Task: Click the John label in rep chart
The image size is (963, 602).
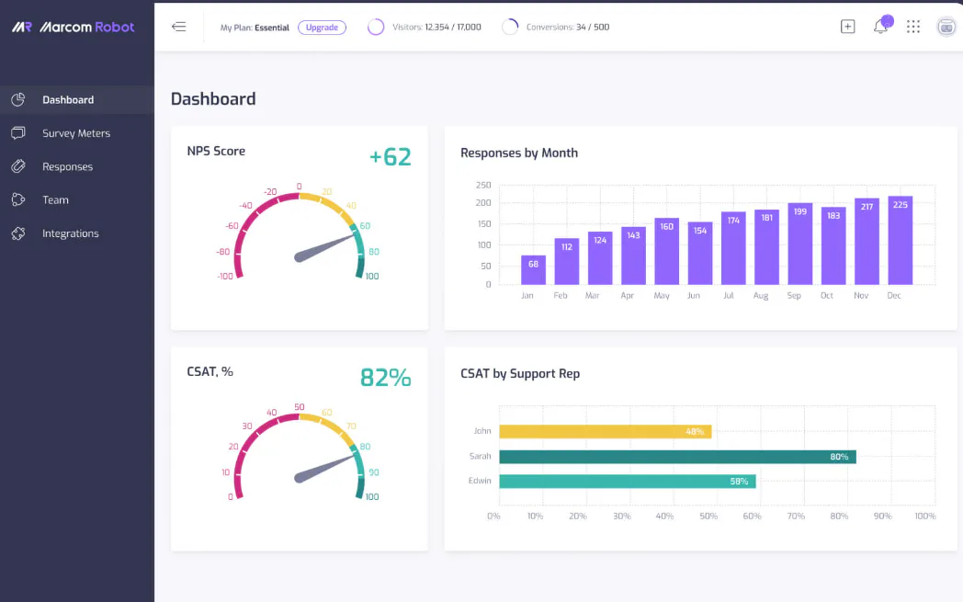Action: coord(482,431)
